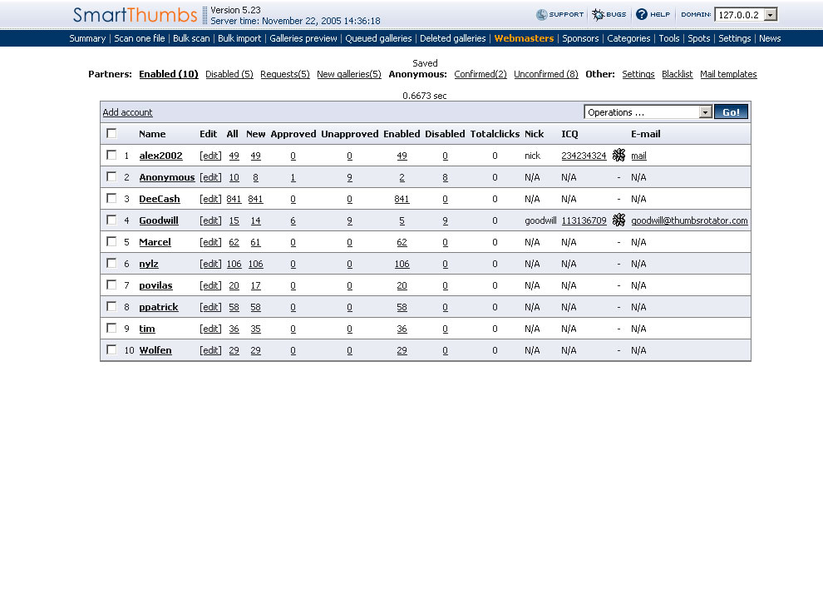The width and height of the screenshot is (823, 604).
Task: Click the mail link for alex2002
Action: [638, 156]
